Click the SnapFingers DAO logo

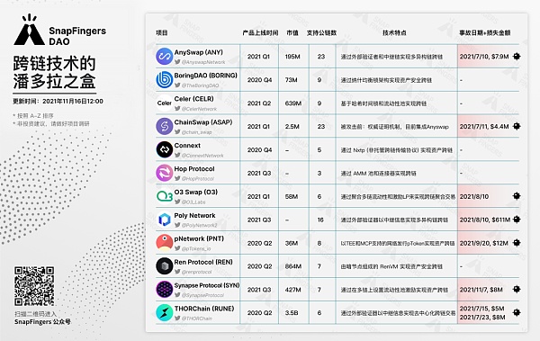click(60, 31)
